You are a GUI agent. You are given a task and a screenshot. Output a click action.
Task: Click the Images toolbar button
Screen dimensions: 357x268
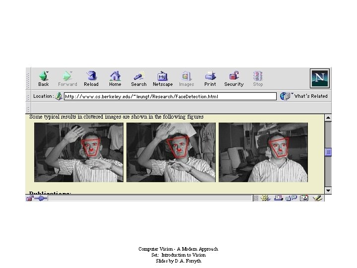tap(186, 78)
